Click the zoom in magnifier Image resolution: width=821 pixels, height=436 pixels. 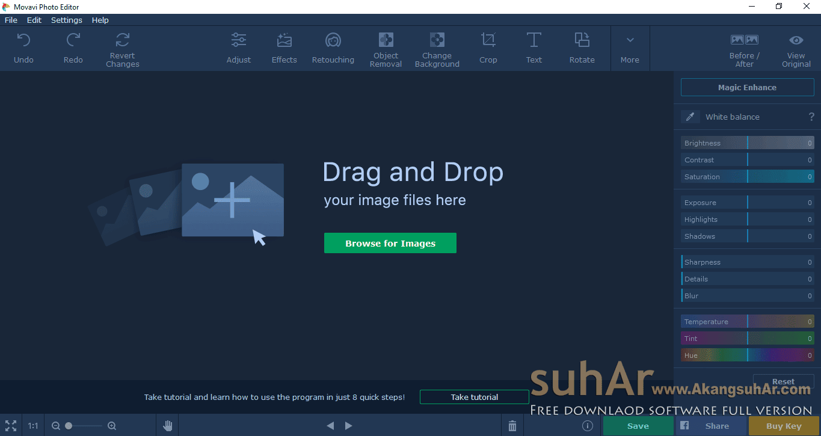pyautogui.click(x=112, y=426)
